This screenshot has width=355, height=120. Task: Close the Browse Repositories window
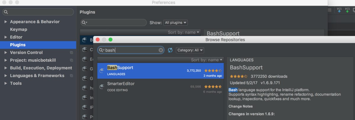click(98, 39)
